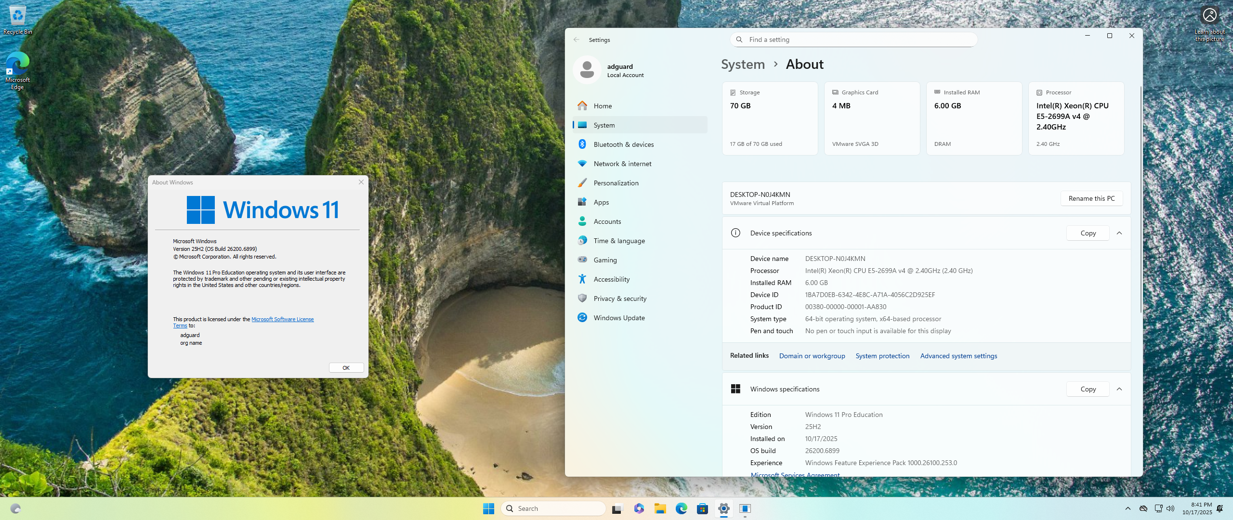The width and height of the screenshot is (1233, 520).
Task: Open Bluetooth & devices settings
Action: click(623, 144)
